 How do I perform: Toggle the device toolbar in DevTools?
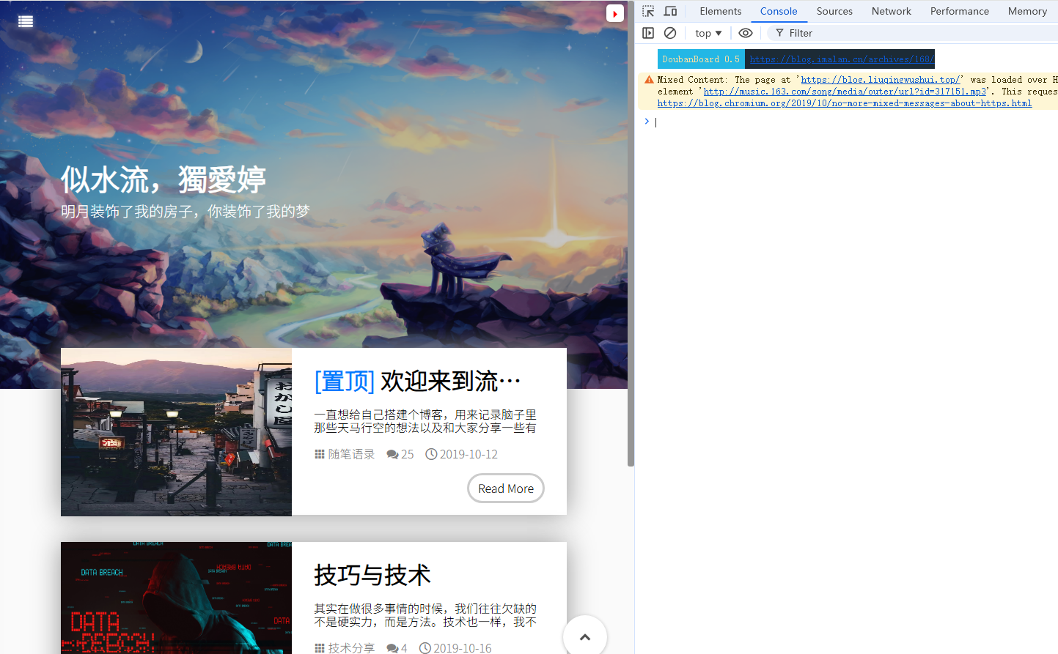(x=670, y=11)
